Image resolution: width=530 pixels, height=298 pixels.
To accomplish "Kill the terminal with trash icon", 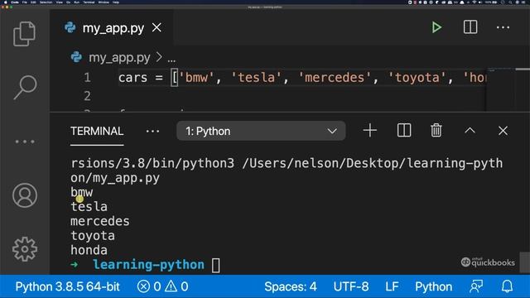I will point(436,131).
